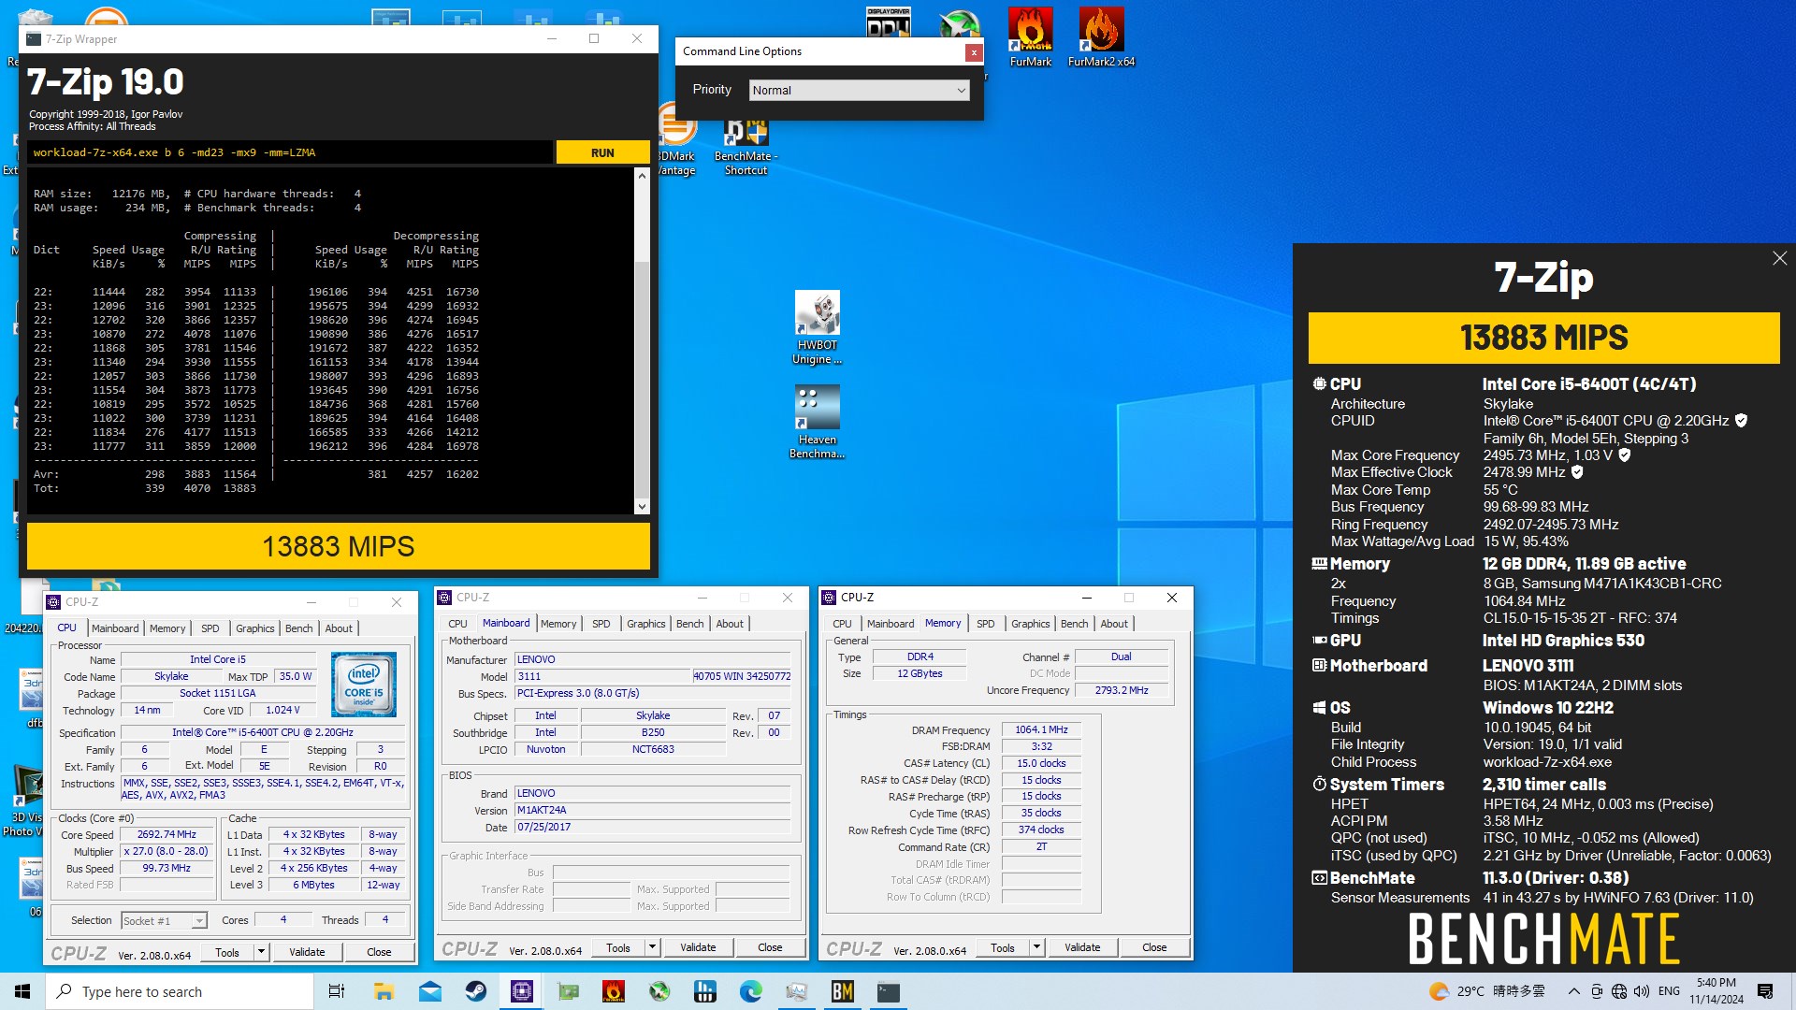1796x1010 pixels.
Task: Click Intel Core i5 logo in CPU-Z
Action: 364,685
